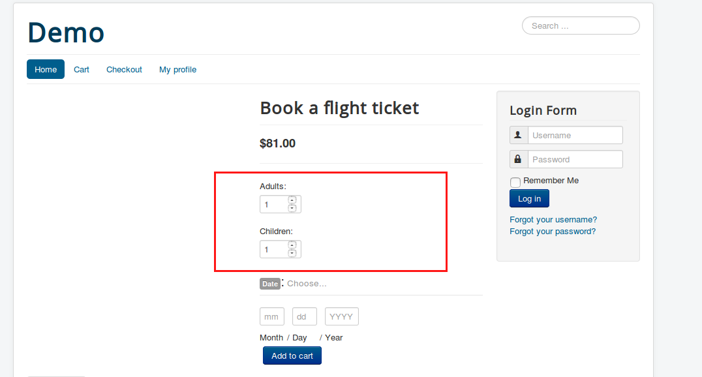Screen dimensions: 702x377
Task: Click the YYYY year field
Action: point(341,317)
